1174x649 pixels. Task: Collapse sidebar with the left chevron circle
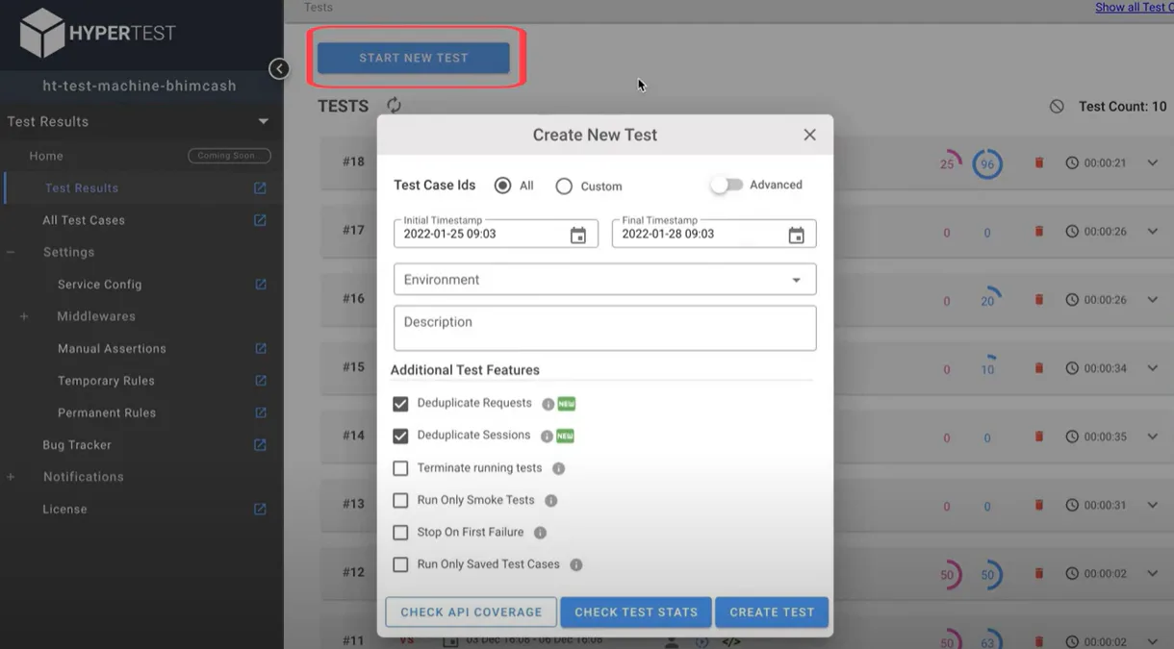[x=279, y=68]
